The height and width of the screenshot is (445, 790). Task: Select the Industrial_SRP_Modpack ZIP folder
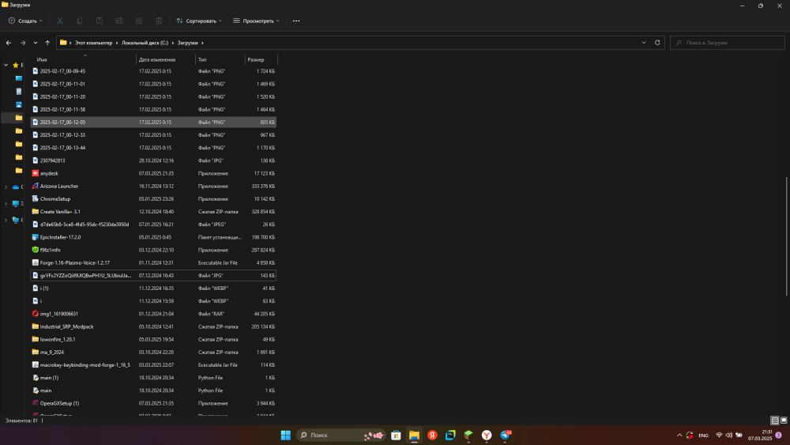pos(153,326)
